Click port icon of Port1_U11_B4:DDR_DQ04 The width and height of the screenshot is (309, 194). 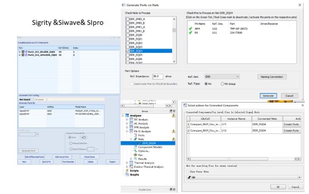point(26,52)
